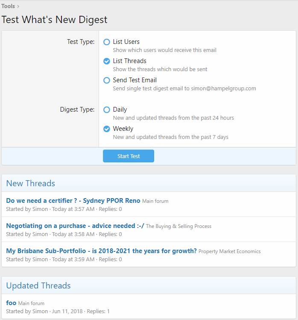
Task: Choose the Send Test Email option
Action: click(x=107, y=80)
